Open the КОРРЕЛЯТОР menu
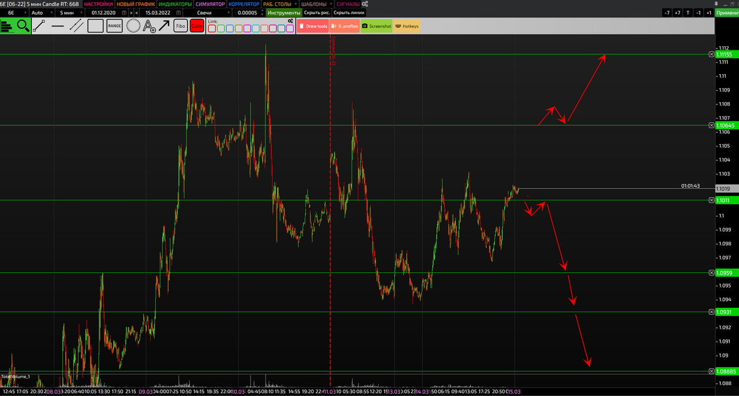This screenshot has height=396, width=739. pos(244,4)
